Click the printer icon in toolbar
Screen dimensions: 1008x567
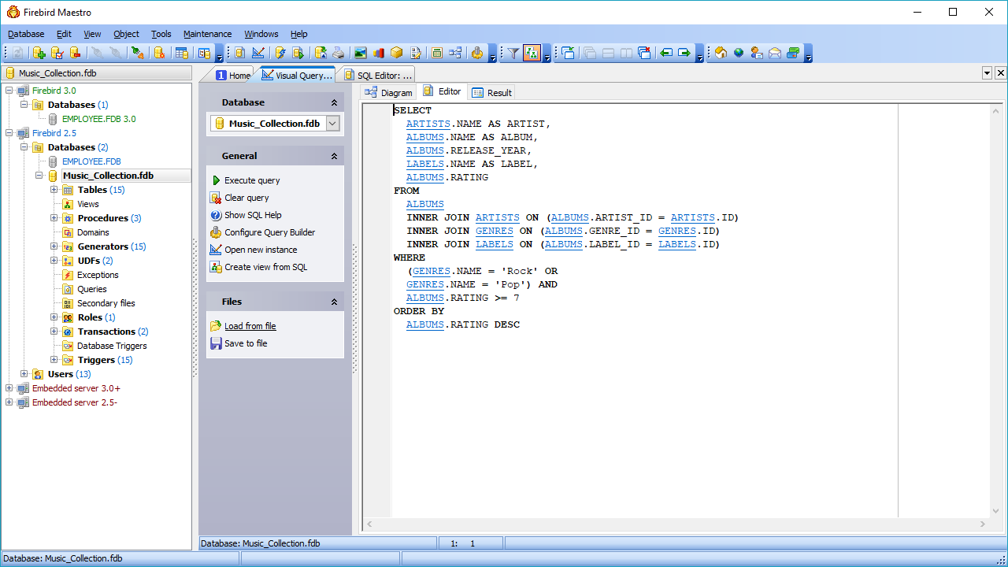338,53
